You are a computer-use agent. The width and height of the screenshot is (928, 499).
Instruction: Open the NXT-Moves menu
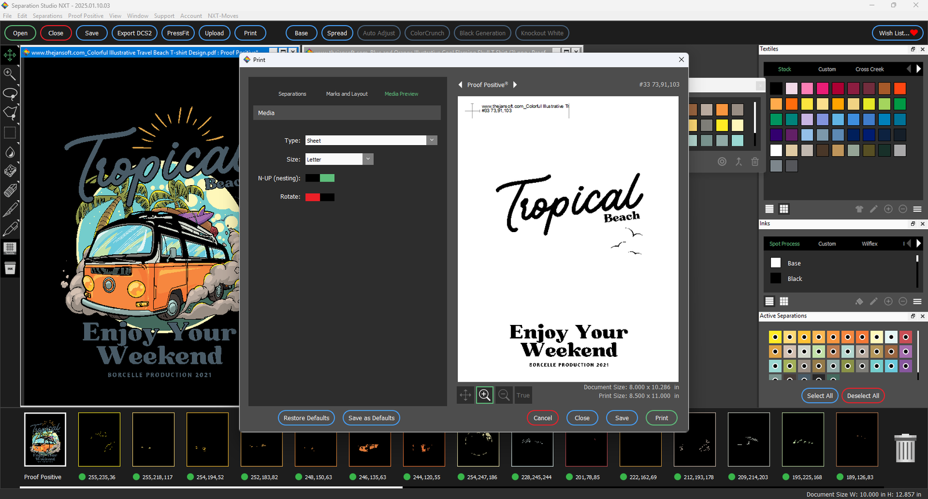[223, 16]
